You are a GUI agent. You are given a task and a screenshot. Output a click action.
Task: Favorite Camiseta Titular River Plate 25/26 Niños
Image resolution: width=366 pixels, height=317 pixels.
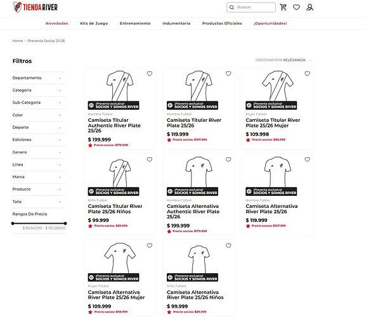150,159
